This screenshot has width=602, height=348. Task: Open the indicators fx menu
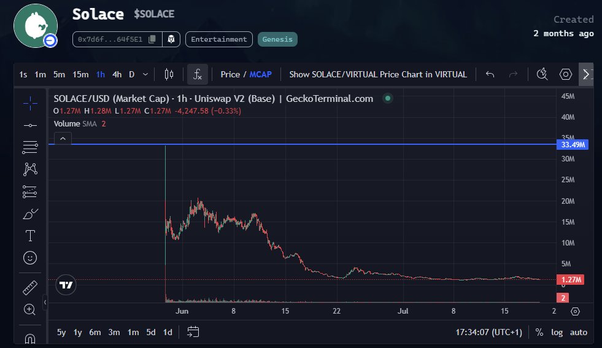(x=198, y=74)
